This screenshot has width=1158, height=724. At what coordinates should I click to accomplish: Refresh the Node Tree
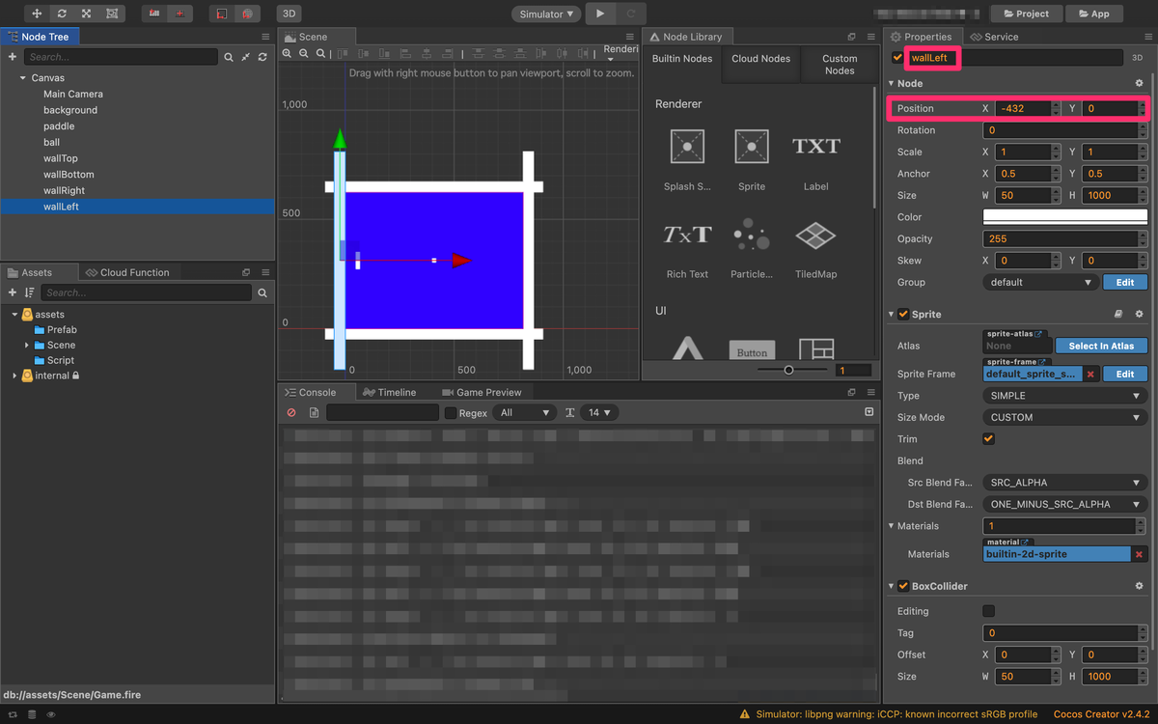[262, 57]
